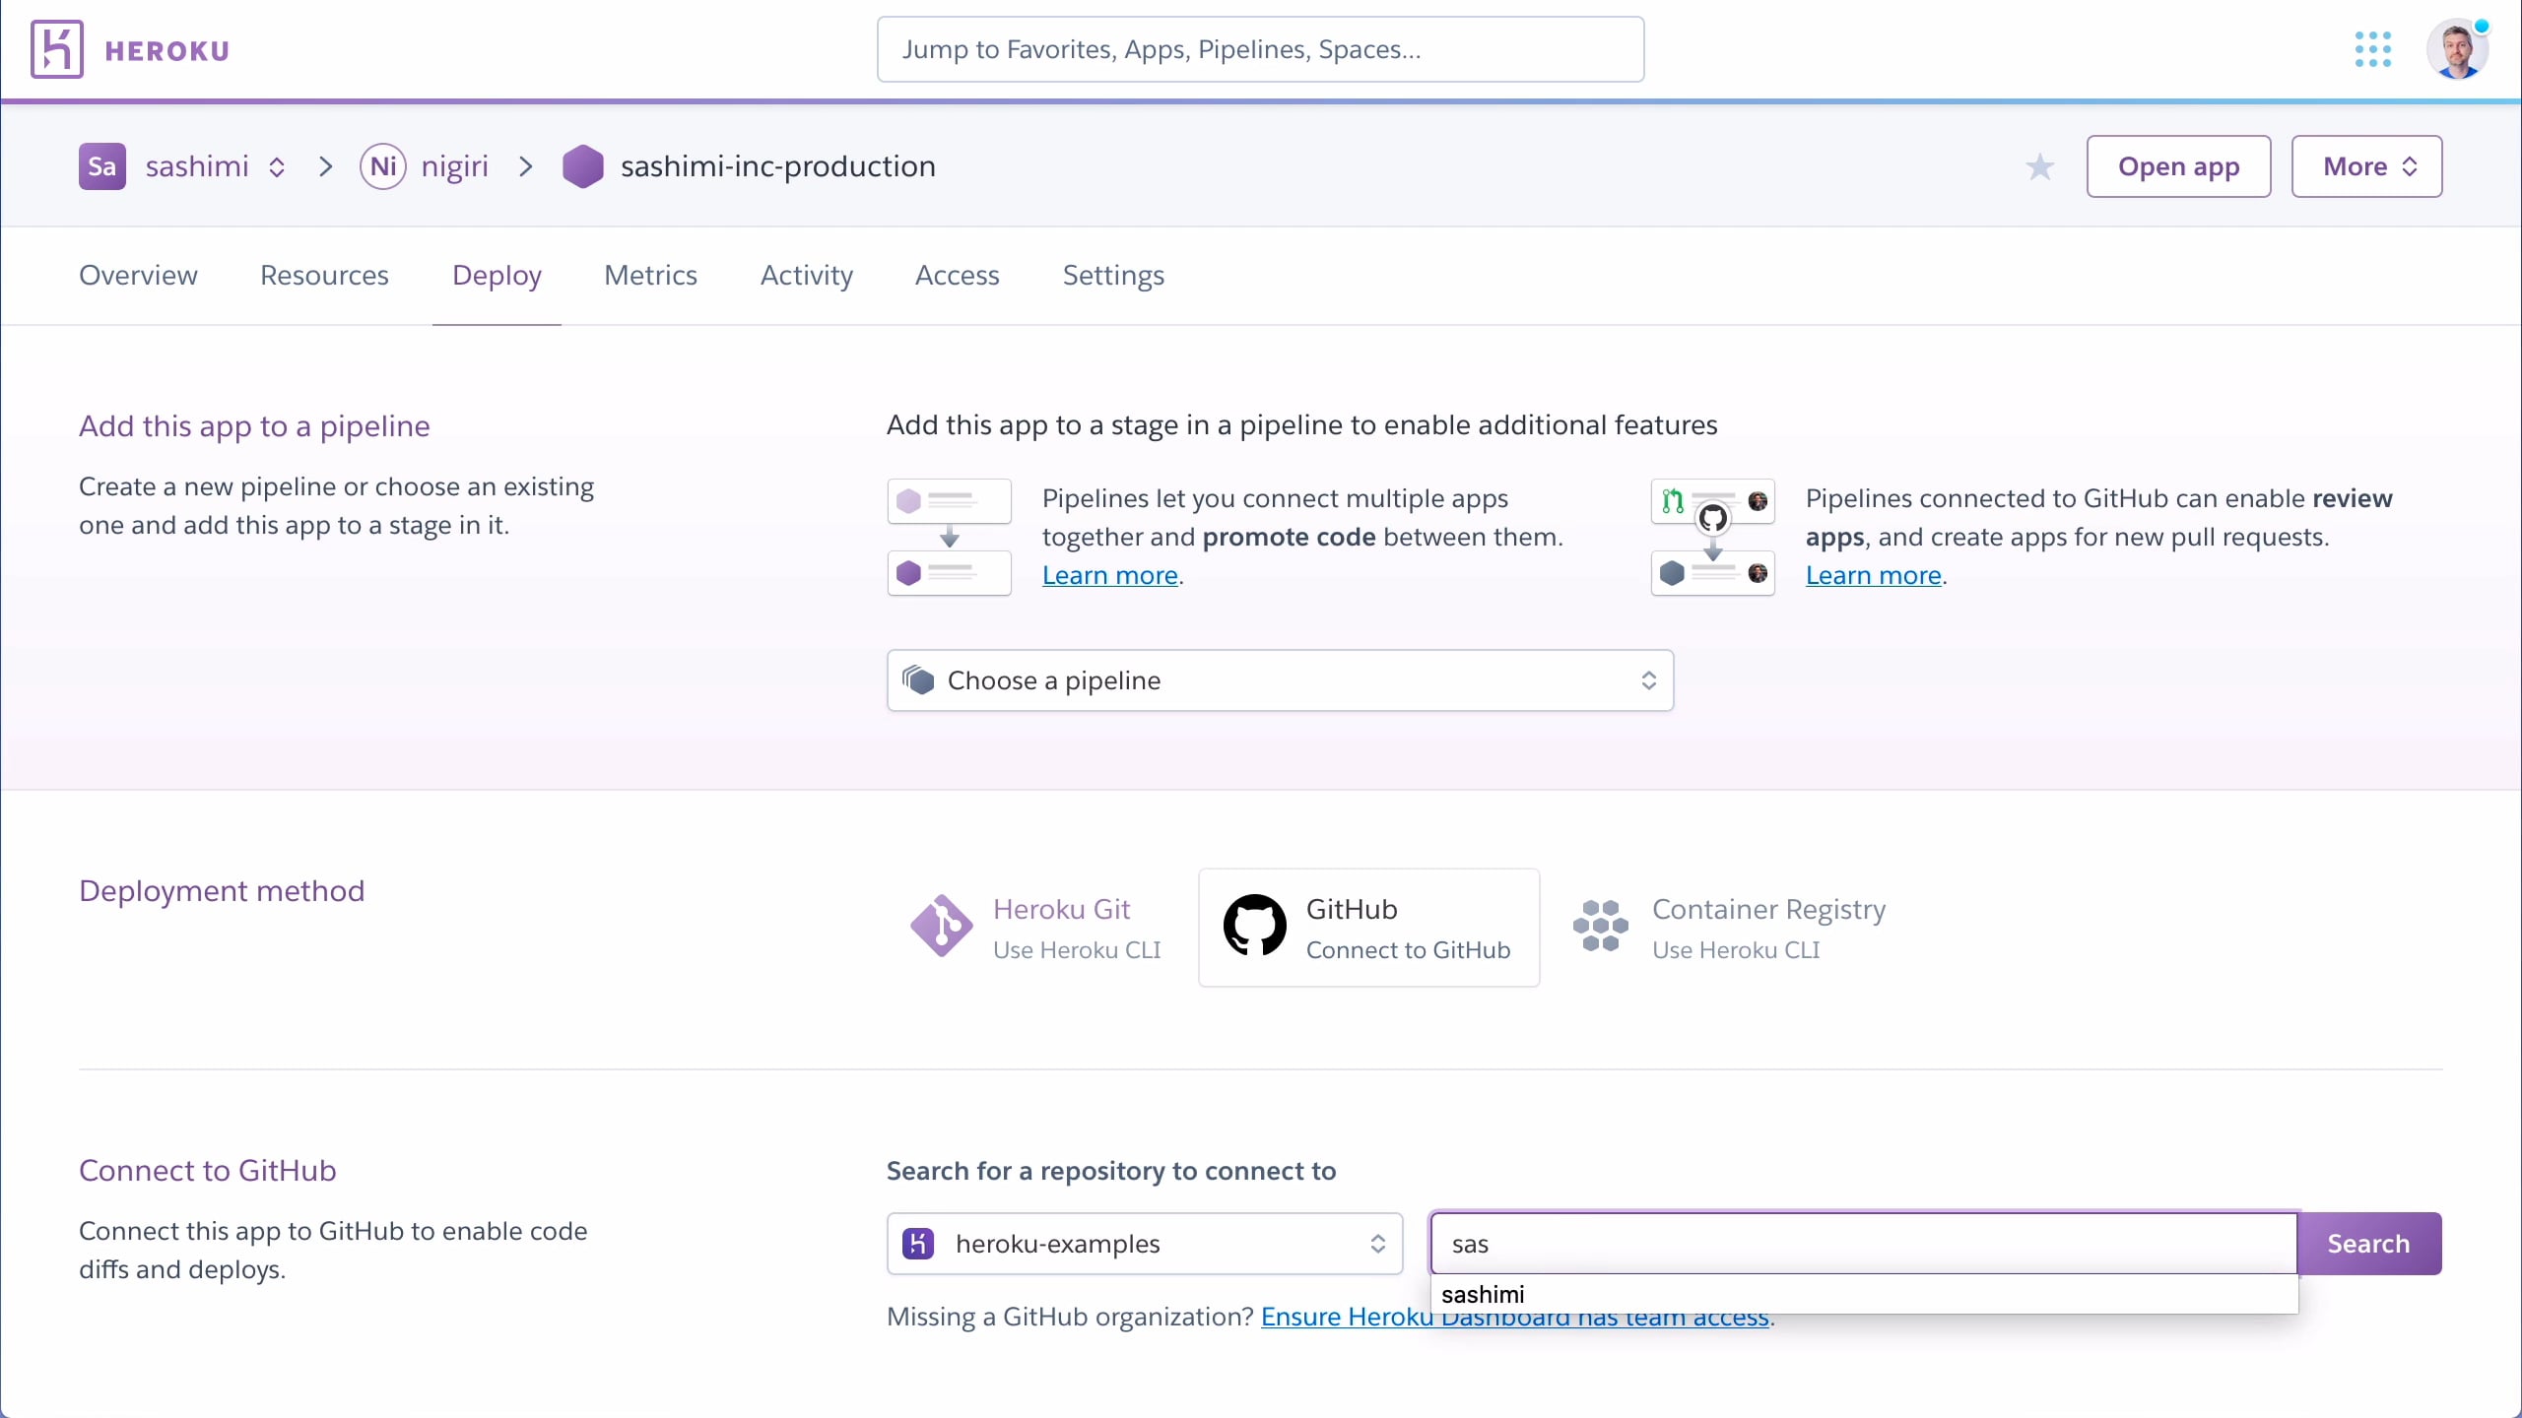This screenshot has height=1418, width=2522.
Task: Select the Container Registry deployment method
Action: [x=1730, y=928]
